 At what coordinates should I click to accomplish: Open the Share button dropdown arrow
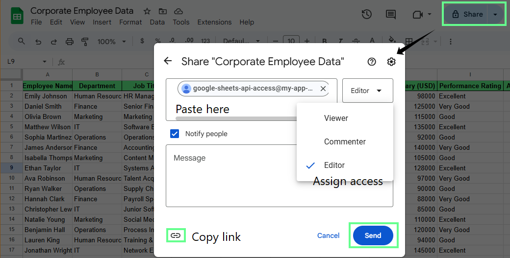pyautogui.click(x=495, y=15)
